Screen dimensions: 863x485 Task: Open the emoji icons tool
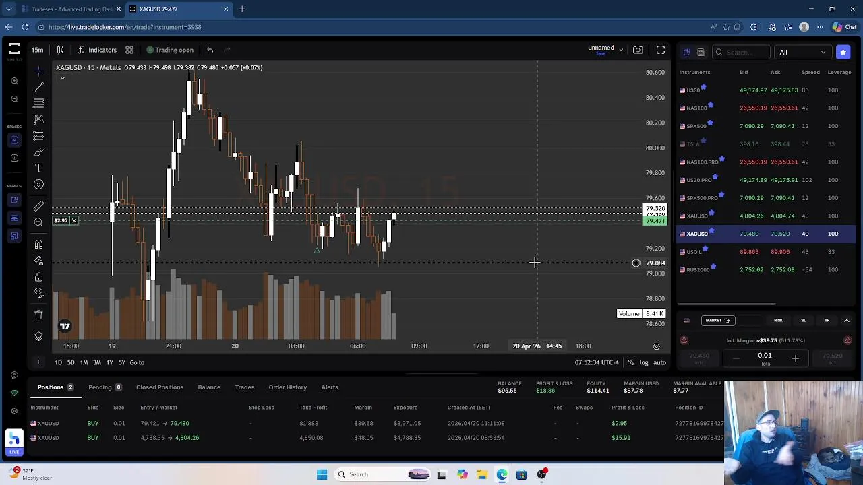pos(38,185)
